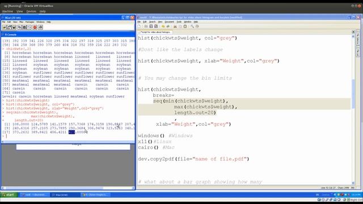Image resolution: width=363 pixels, height=204 pixels.
Task: Switch to RGui (32-bit) taskbar button
Action: click(x=65, y=195)
